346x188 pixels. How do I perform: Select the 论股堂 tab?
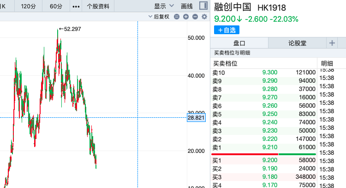(297, 43)
